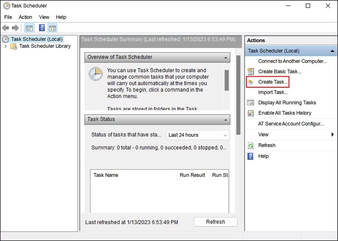This screenshot has width=338, height=241.
Task: Collapse the Overview of Task Scheduler section
Action: click(225, 58)
